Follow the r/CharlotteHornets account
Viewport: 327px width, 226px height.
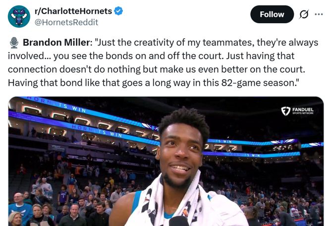(272, 14)
